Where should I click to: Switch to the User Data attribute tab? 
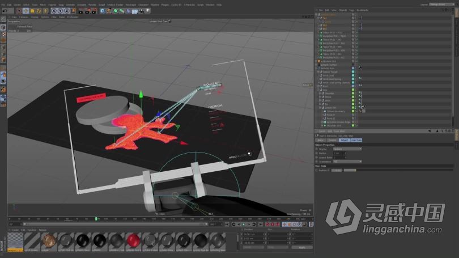356,140
